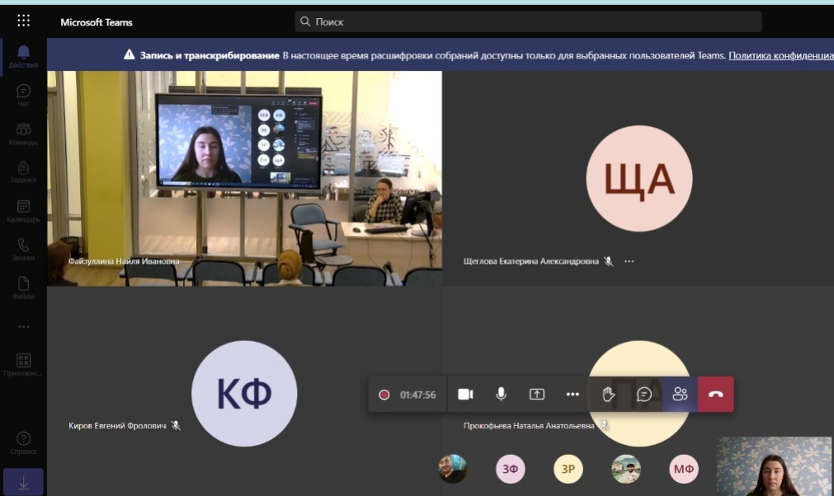Open more actions in meeting toolbar

(x=572, y=395)
